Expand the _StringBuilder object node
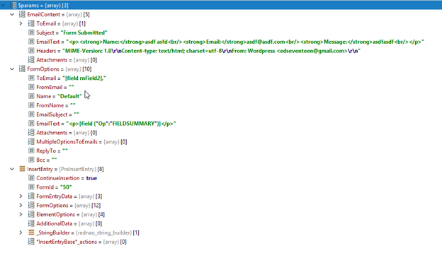The width and height of the screenshot is (442, 265). click(21, 232)
